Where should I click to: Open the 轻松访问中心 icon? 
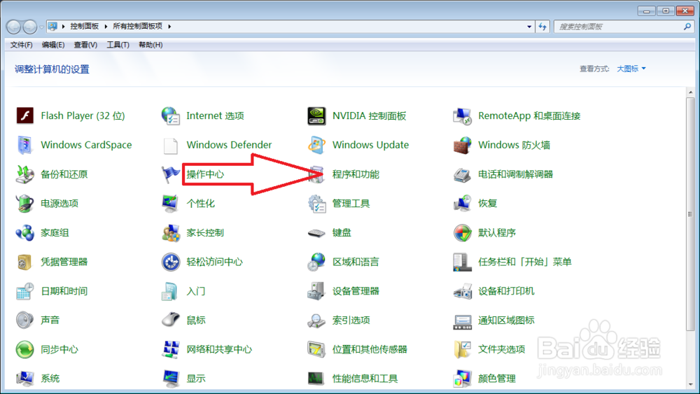pos(171,262)
